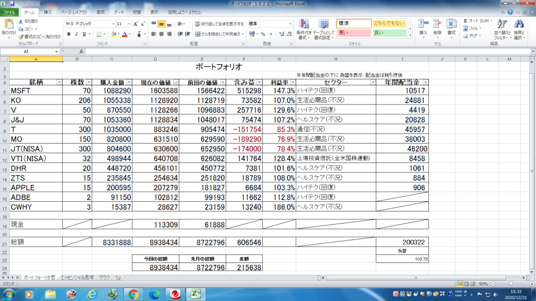Click the merge and center (セルを結合して中央揃え) button

[x=219, y=34]
